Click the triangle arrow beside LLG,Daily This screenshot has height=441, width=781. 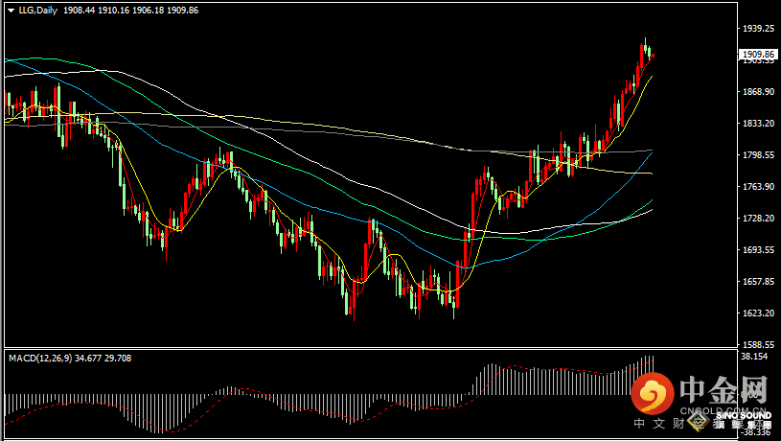pos(10,8)
